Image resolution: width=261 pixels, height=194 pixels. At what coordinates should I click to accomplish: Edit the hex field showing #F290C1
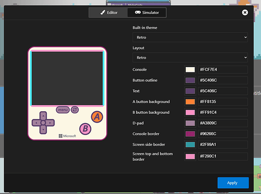223,156
